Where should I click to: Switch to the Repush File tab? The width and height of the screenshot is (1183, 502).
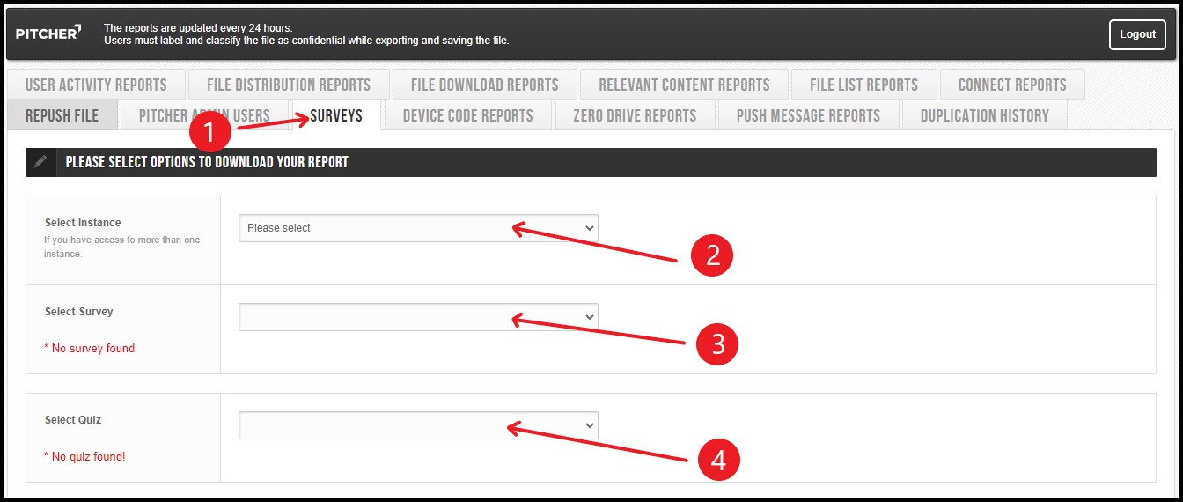pos(62,115)
